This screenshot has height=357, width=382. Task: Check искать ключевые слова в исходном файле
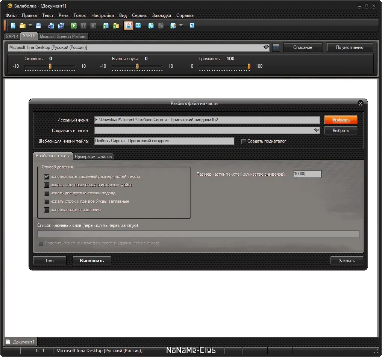click(x=47, y=185)
